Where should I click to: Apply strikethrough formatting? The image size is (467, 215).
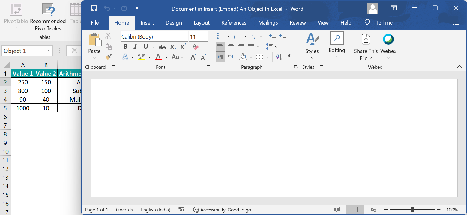(x=163, y=47)
